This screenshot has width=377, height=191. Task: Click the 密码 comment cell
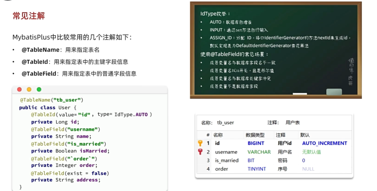pyautogui.click(x=282, y=160)
